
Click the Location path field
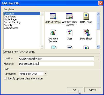(56, 59)
